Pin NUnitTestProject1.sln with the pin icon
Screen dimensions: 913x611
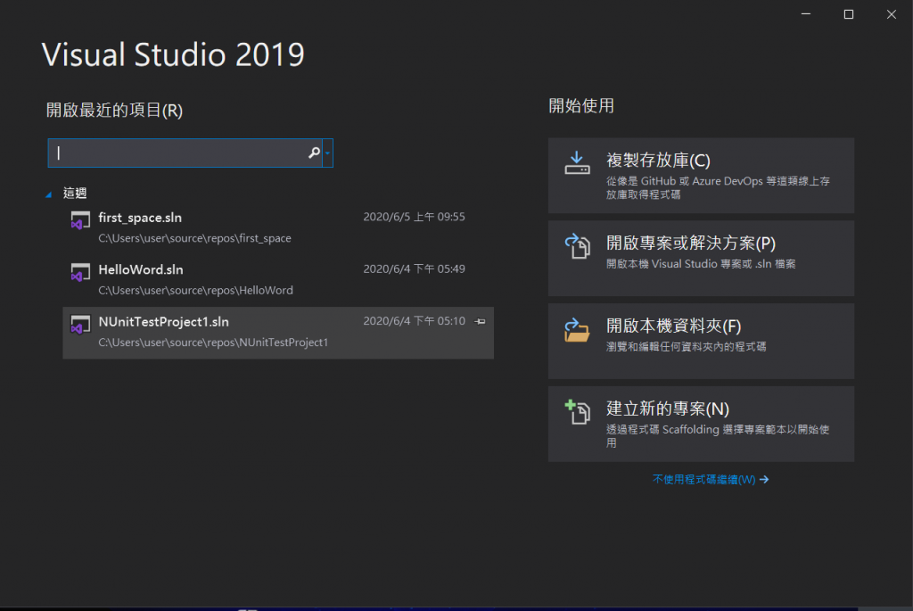tap(480, 321)
